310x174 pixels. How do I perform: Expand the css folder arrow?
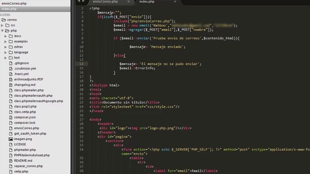point(2,25)
